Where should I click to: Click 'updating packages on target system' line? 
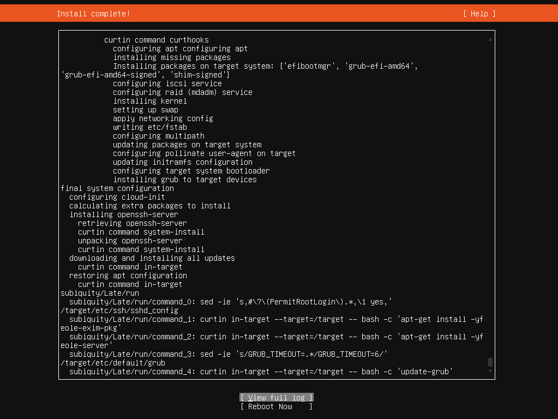(x=187, y=145)
